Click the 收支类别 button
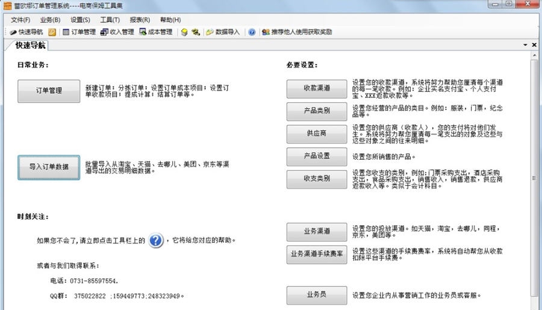The height and width of the screenshot is (310, 542). tap(317, 179)
